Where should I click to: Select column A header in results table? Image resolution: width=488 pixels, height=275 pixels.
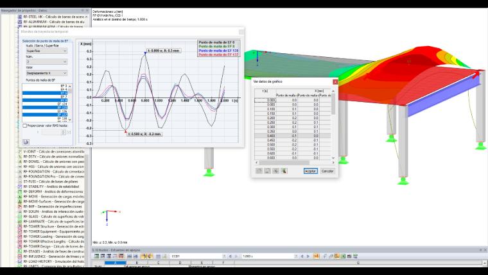coord(116,263)
